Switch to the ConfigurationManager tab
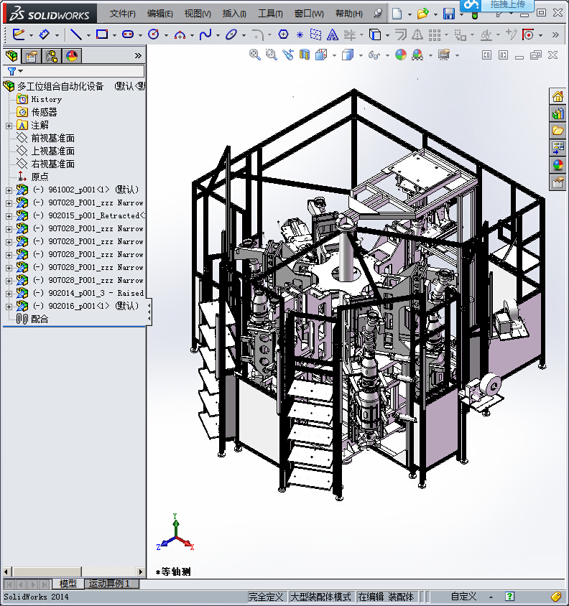 tap(52, 56)
